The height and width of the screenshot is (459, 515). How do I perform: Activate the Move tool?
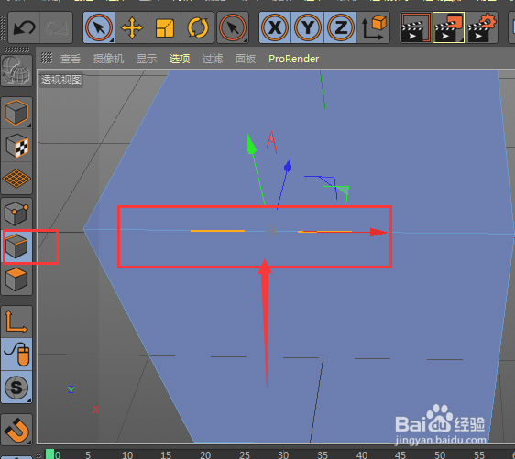pos(132,27)
